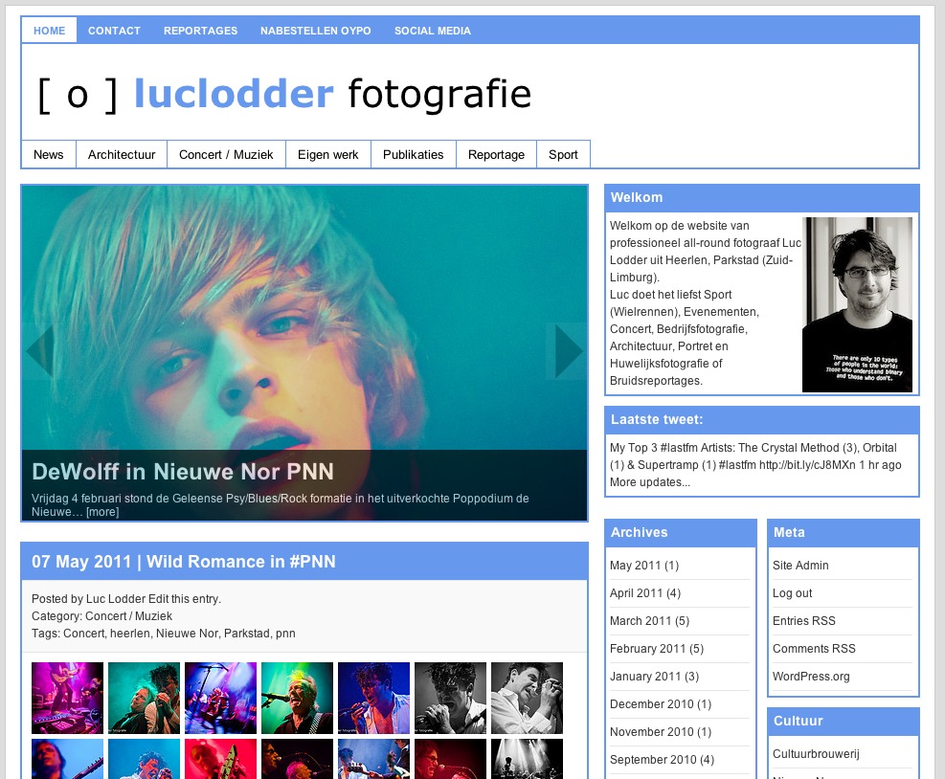Open the December 2010 archive
The height and width of the screenshot is (779, 945).
point(651,704)
